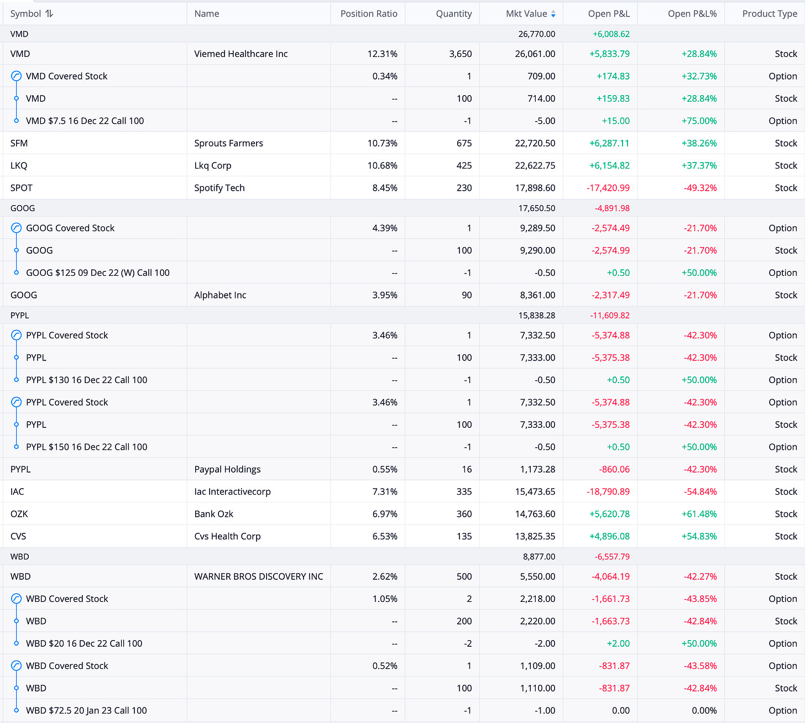
Task: Collapse the PYPL group header row showing 15,838.28
Action: (x=402, y=315)
